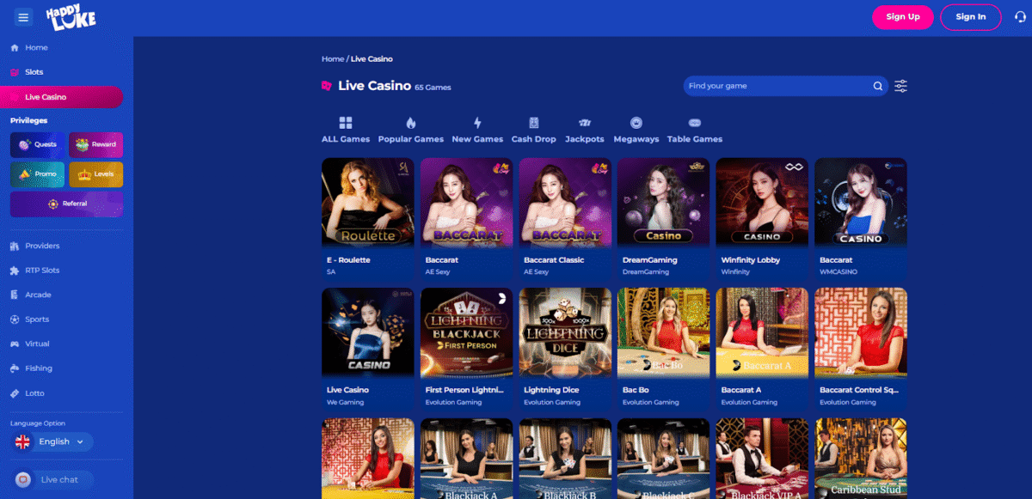This screenshot has height=499, width=1032.
Task: Click the Arcade icon in sidebar
Action: (15, 295)
